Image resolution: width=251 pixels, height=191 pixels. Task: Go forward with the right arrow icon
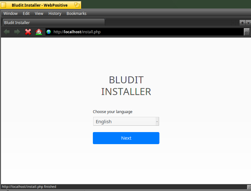point(17,32)
